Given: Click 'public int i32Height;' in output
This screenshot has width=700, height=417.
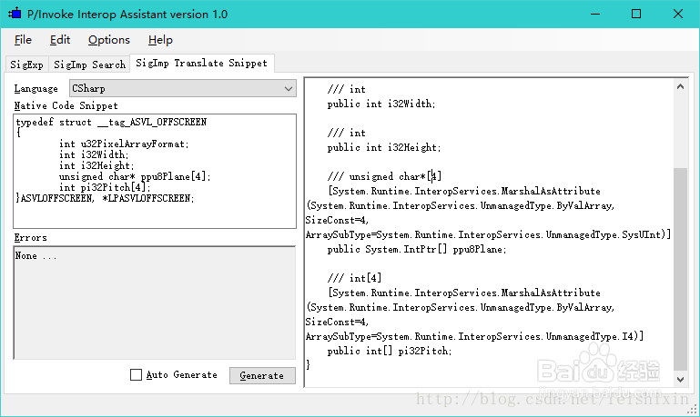Looking at the screenshot, I should click(383, 147).
